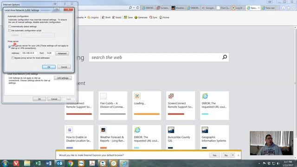Open File Explorer from taskbar
This screenshot has width=297, height=167.
click(x=27, y=163)
